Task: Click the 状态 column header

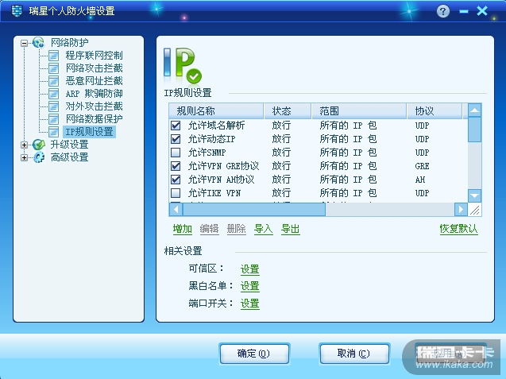Action: click(x=288, y=111)
